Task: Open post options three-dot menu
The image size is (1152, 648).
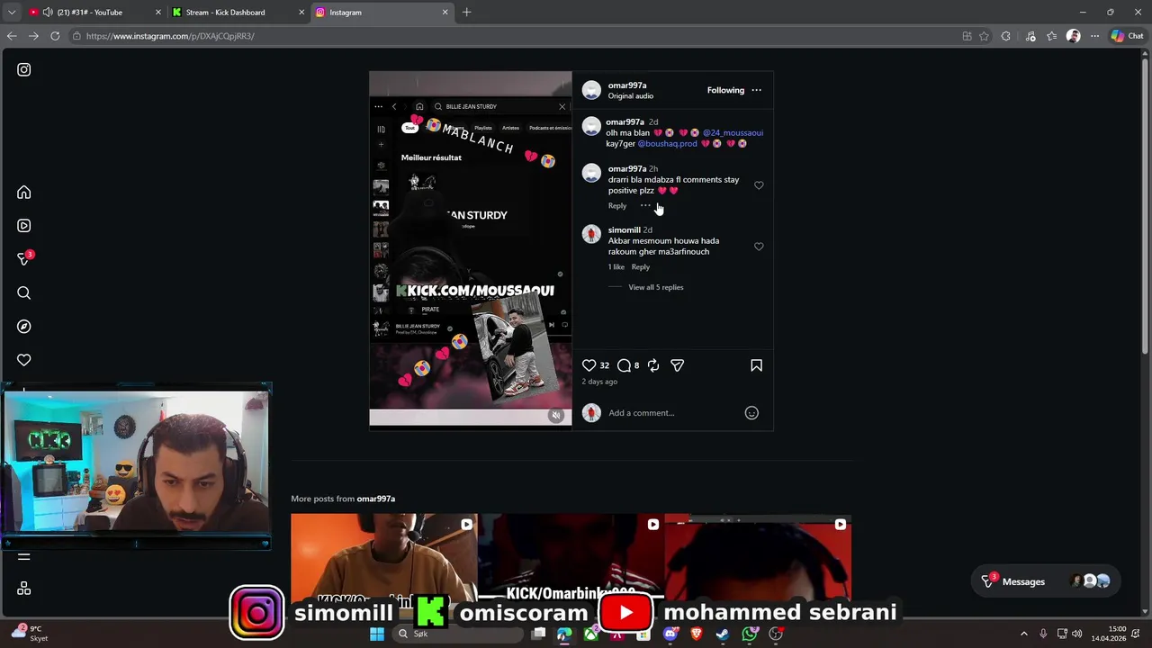Action: click(x=756, y=90)
